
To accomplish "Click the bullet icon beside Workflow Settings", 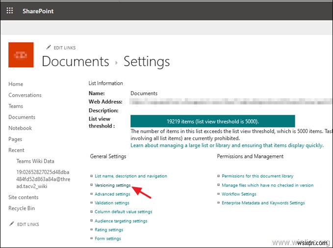I will coord(218,194).
